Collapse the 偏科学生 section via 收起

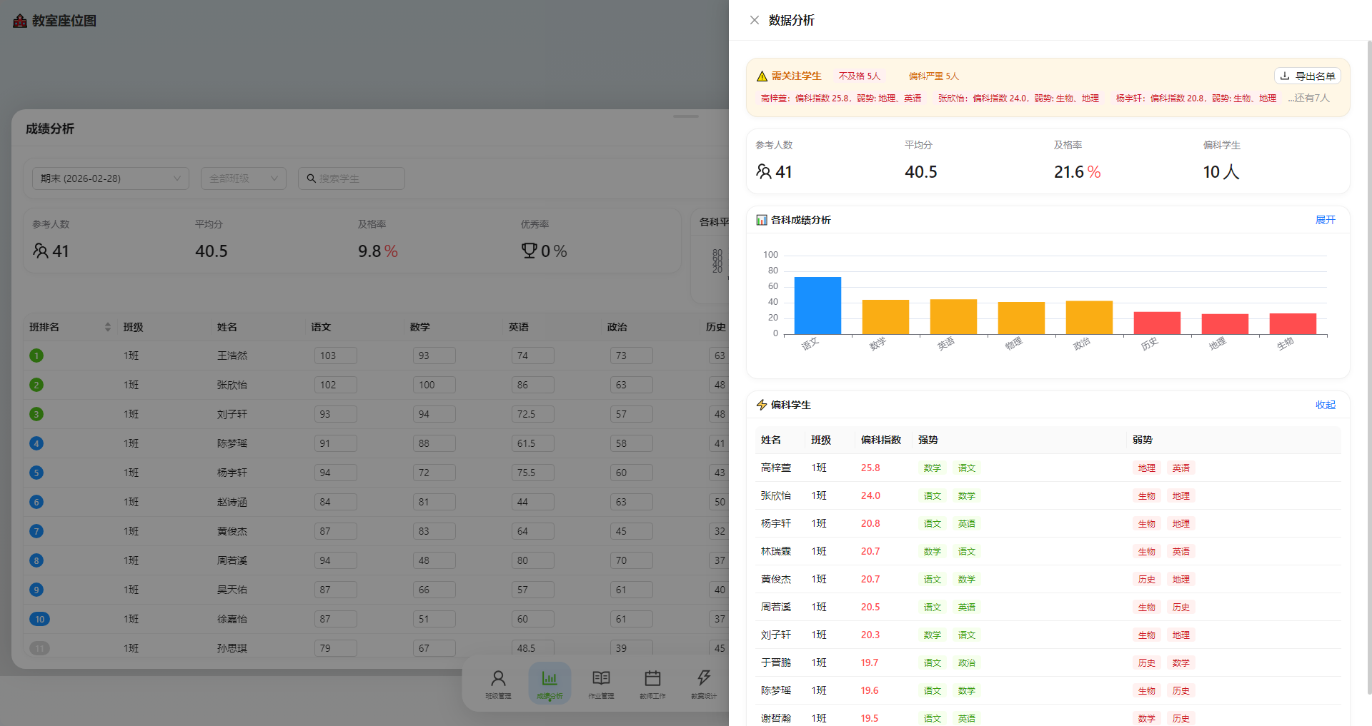(1325, 405)
